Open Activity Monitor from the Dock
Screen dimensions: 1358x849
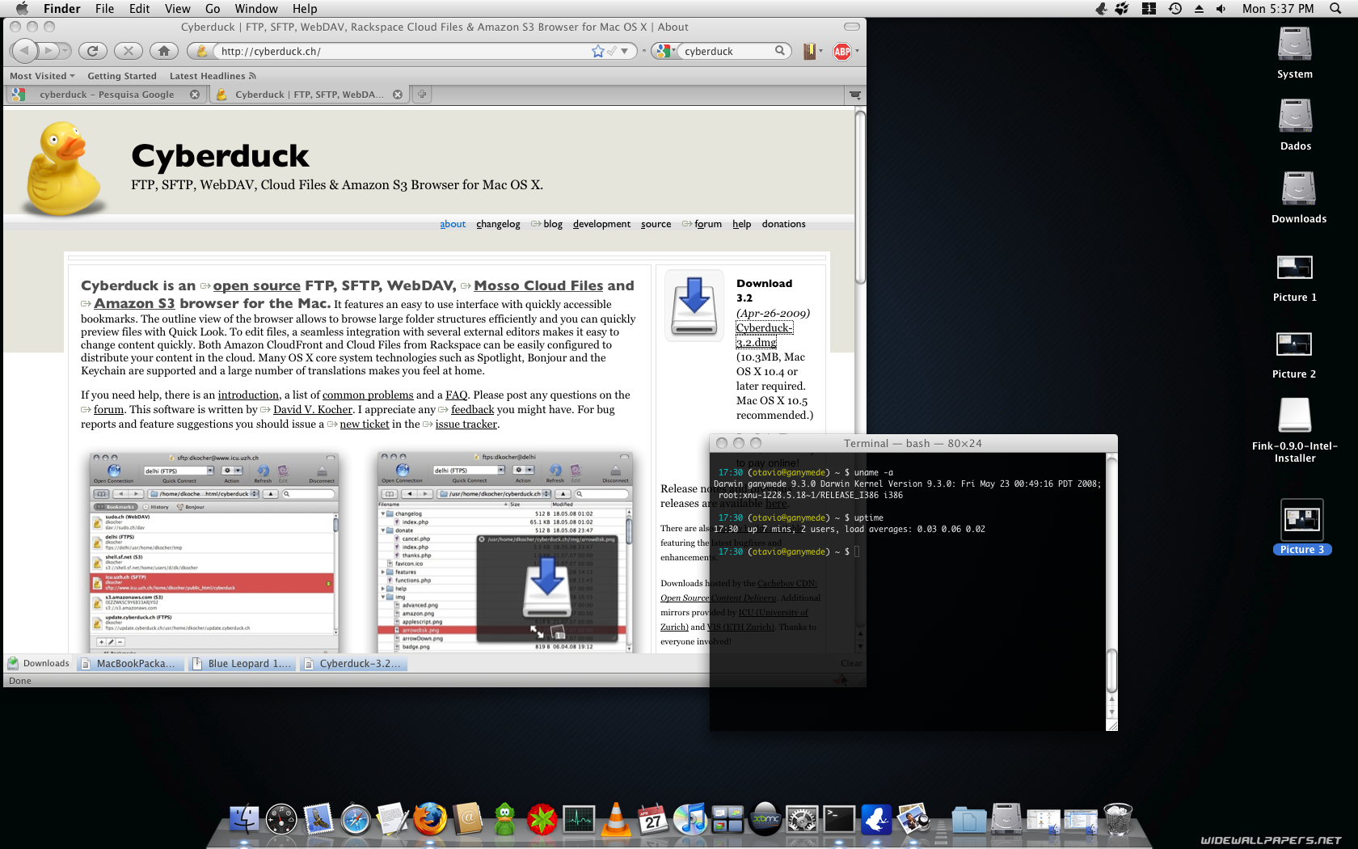tap(580, 819)
